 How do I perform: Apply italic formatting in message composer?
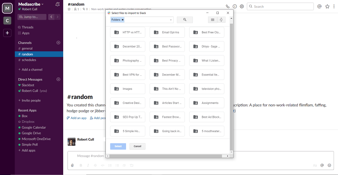point(88,165)
